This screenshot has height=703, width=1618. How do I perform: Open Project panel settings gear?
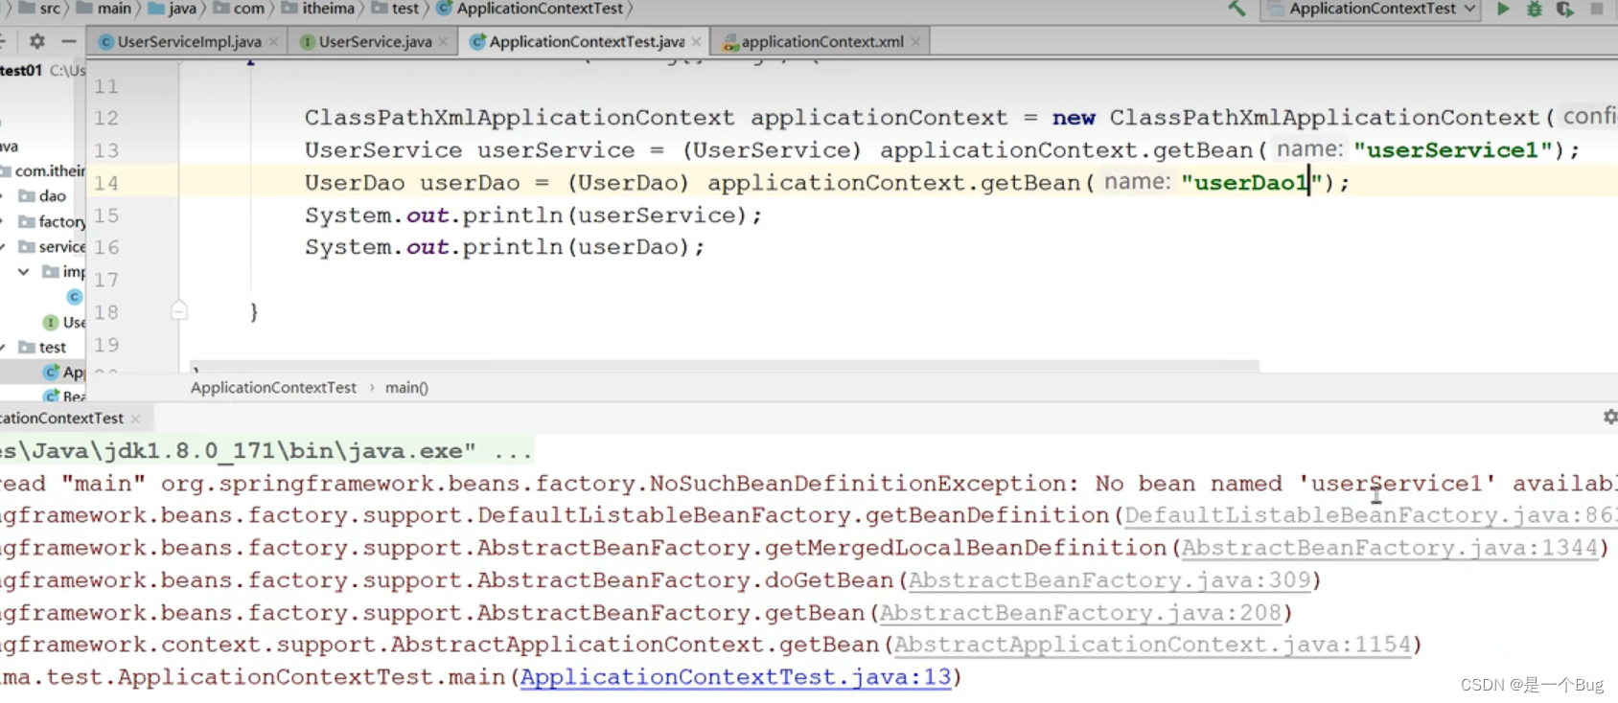37,41
